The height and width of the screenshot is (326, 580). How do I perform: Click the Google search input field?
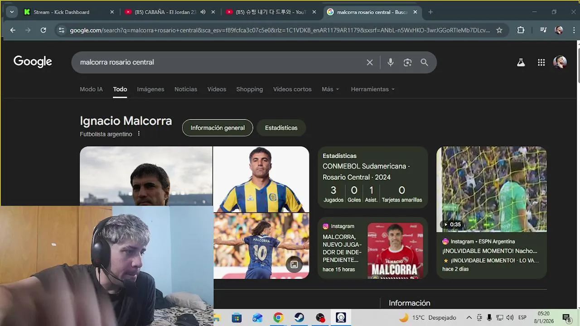(220, 62)
